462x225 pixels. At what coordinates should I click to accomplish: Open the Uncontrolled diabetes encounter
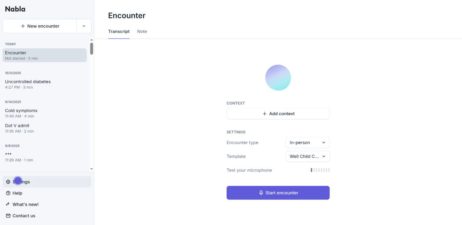(x=28, y=84)
